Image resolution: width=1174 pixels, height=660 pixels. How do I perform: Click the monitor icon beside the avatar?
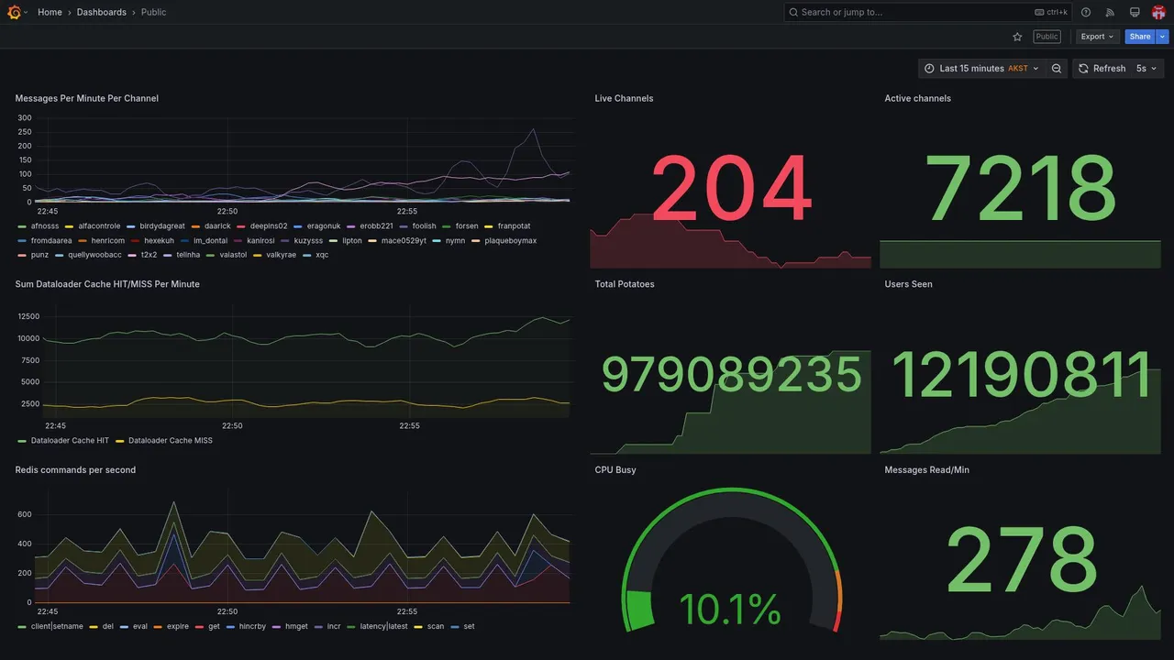coord(1135,12)
